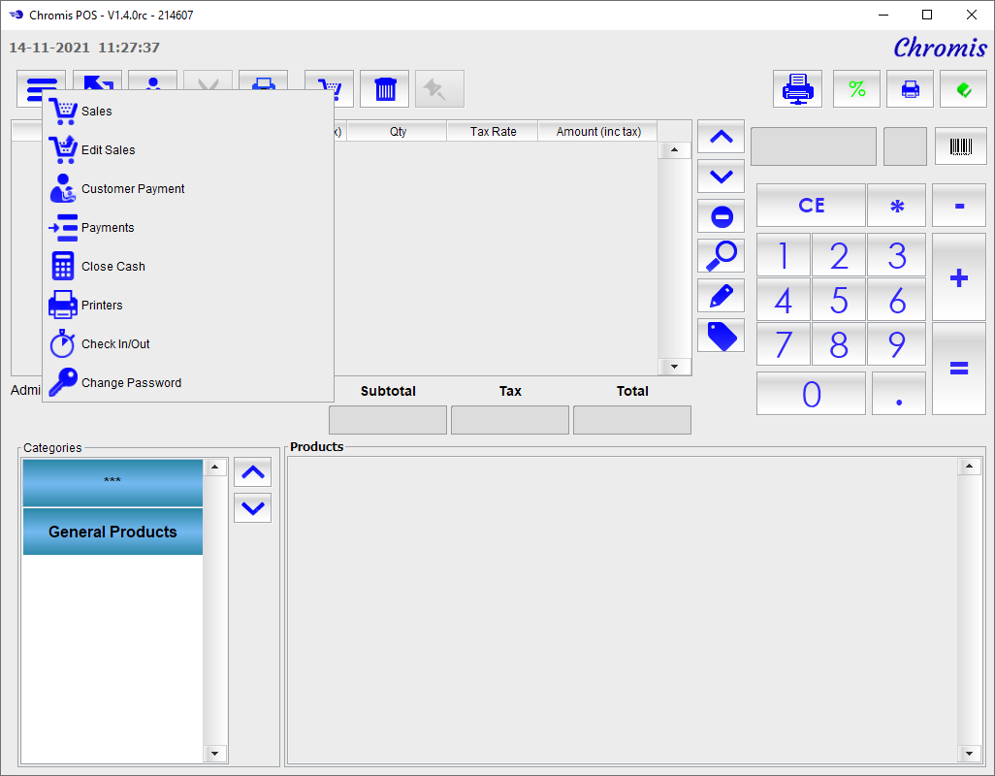Move ticket line selection down arrow

pyautogui.click(x=722, y=177)
